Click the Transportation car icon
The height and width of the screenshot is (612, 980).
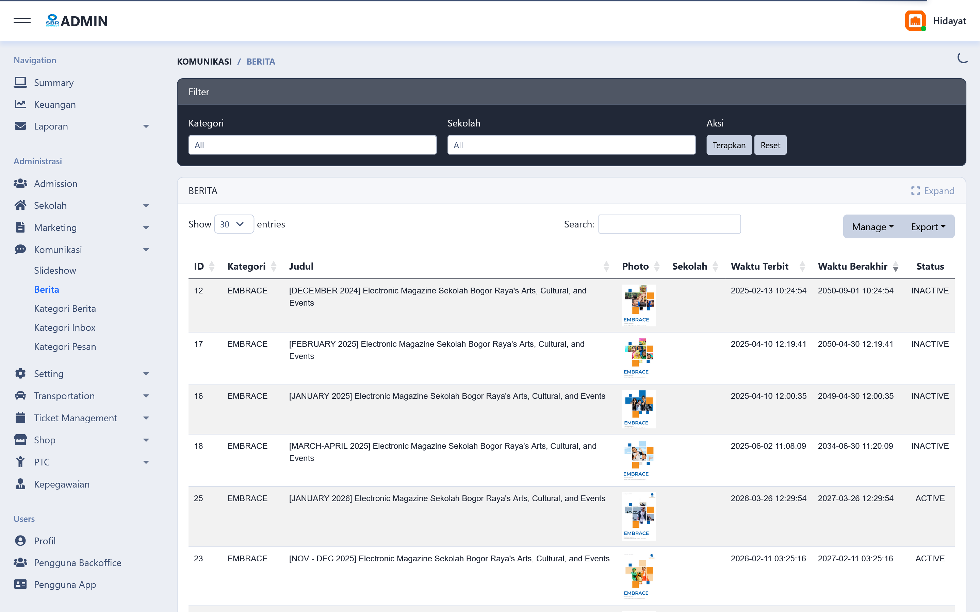[x=20, y=396]
